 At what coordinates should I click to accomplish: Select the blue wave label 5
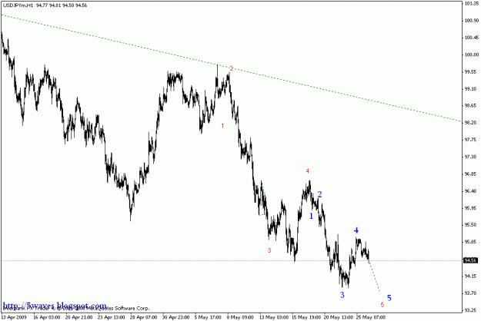(389, 298)
